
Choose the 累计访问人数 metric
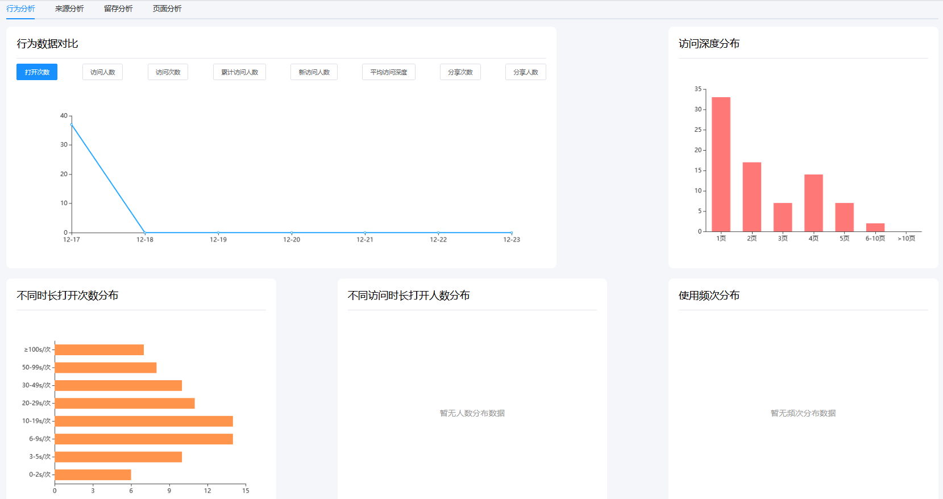239,72
